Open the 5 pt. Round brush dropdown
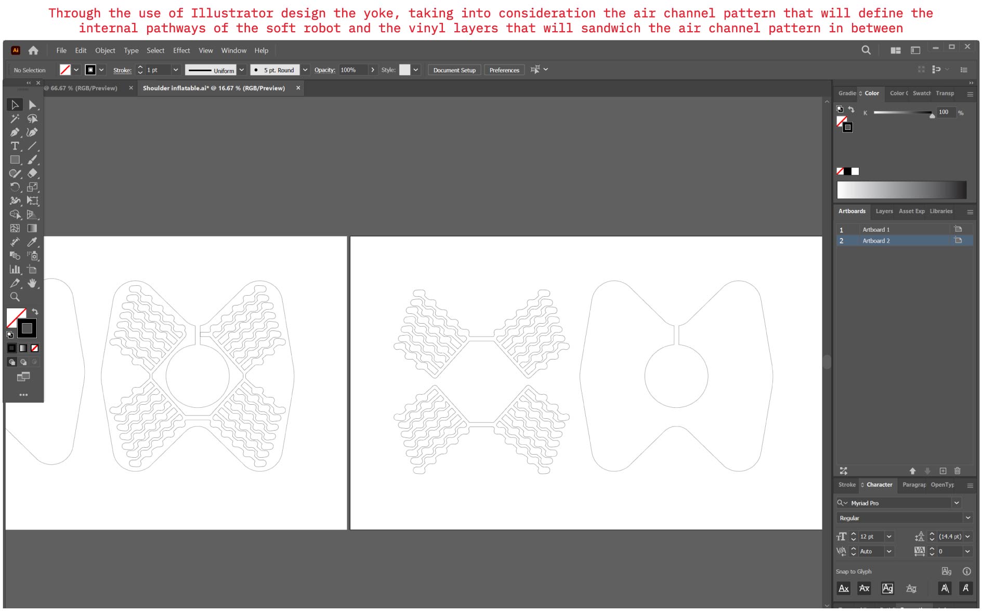The image size is (982, 612). (305, 70)
